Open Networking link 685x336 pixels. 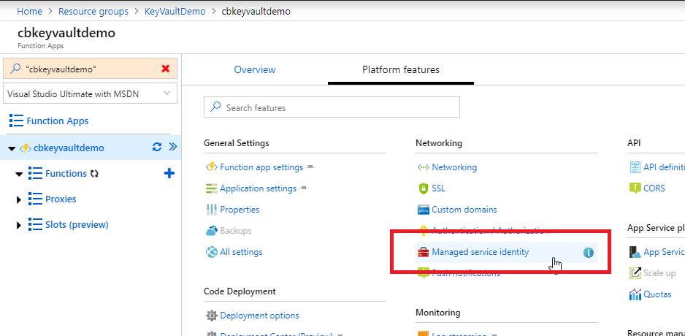point(454,167)
